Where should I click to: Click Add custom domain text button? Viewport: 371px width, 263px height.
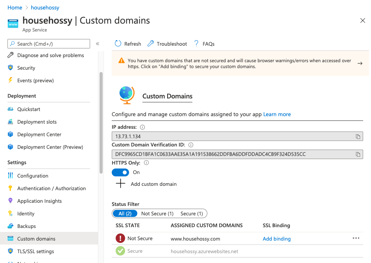coord(153,184)
